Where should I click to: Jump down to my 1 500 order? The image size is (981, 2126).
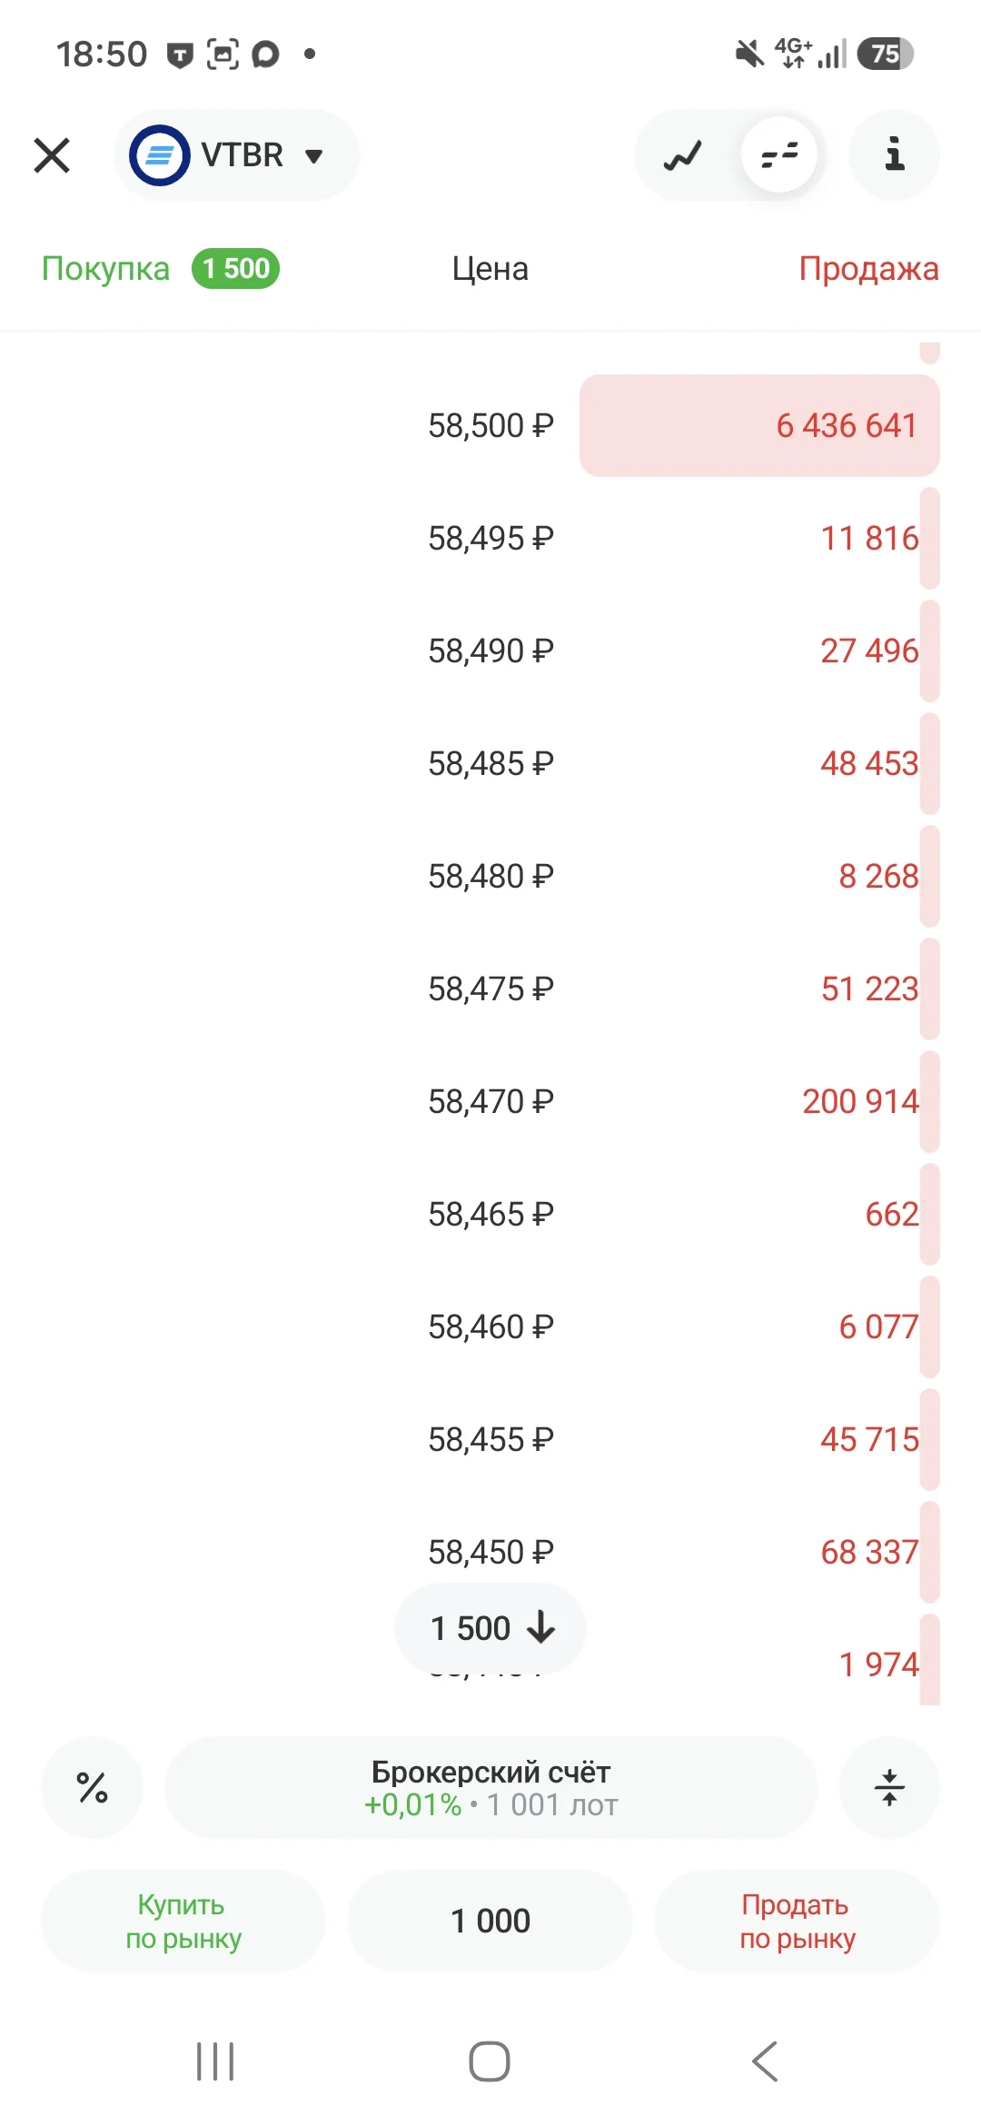490,1628
